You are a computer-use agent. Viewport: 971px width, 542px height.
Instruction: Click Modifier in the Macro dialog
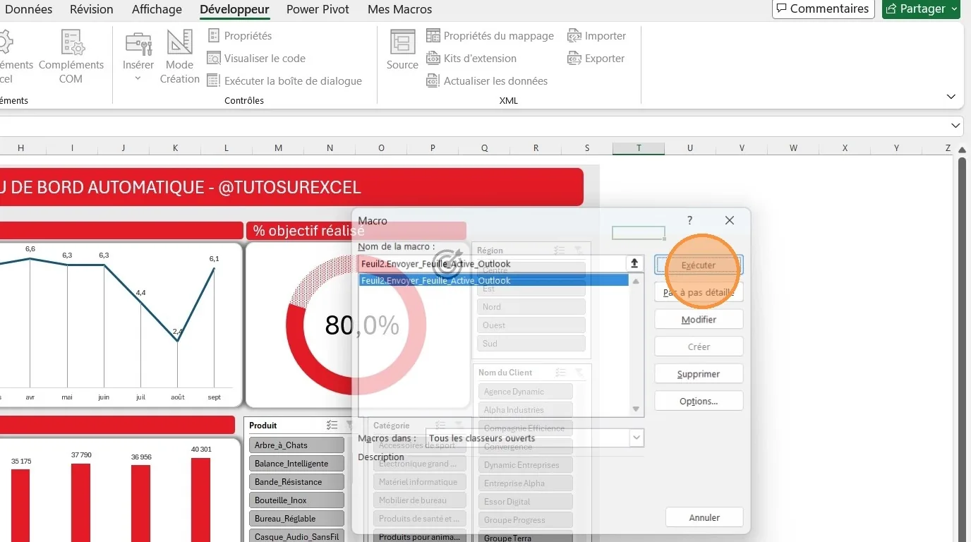(x=699, y=320)
